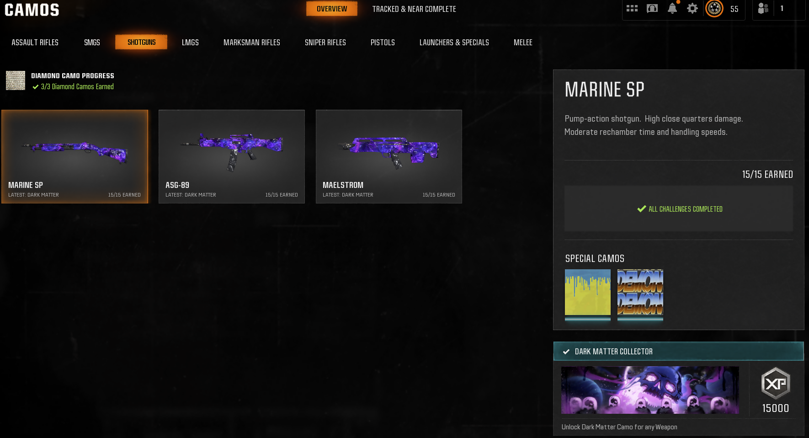Open the grid menu icon
Image resolution: width=809 pixels, height=438 pixels.
[x=632, y=9]
